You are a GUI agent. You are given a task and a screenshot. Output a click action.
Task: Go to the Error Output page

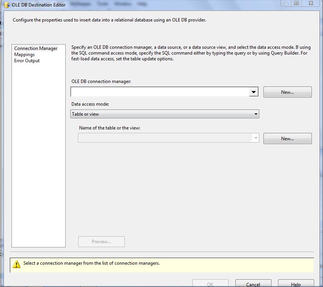tap(27, 61)
